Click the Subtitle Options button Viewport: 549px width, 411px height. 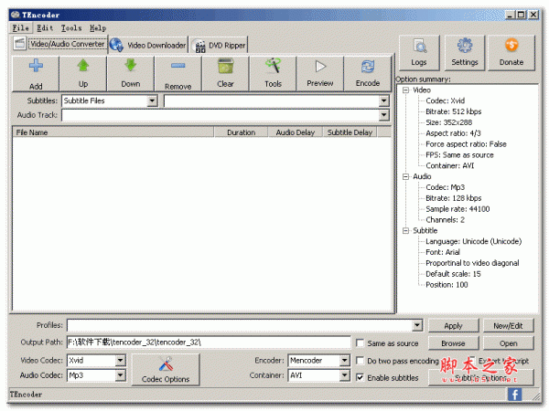[x=481, y=378]
